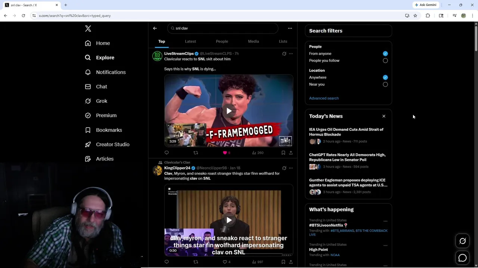The image size is (478, 268).
Task: Open the Advanced search link
Action: [x=324, y=98]
